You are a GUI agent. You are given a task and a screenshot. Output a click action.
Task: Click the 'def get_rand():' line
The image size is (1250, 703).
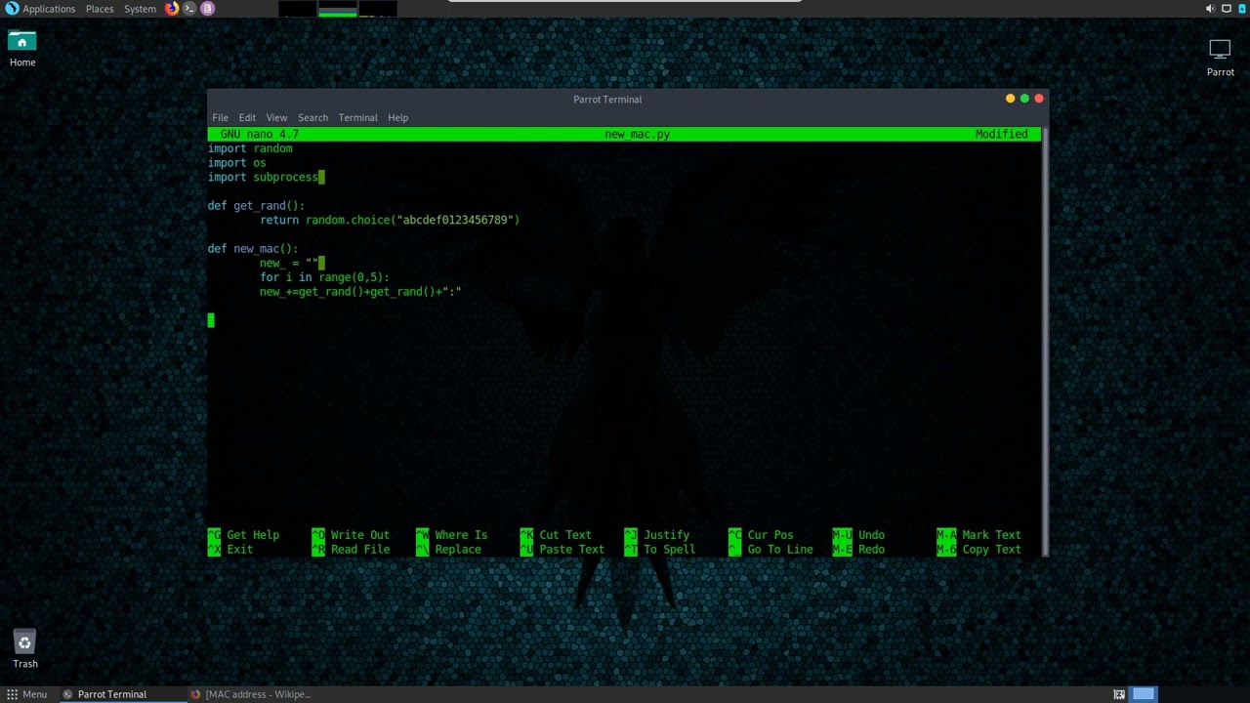pos(256,206)
